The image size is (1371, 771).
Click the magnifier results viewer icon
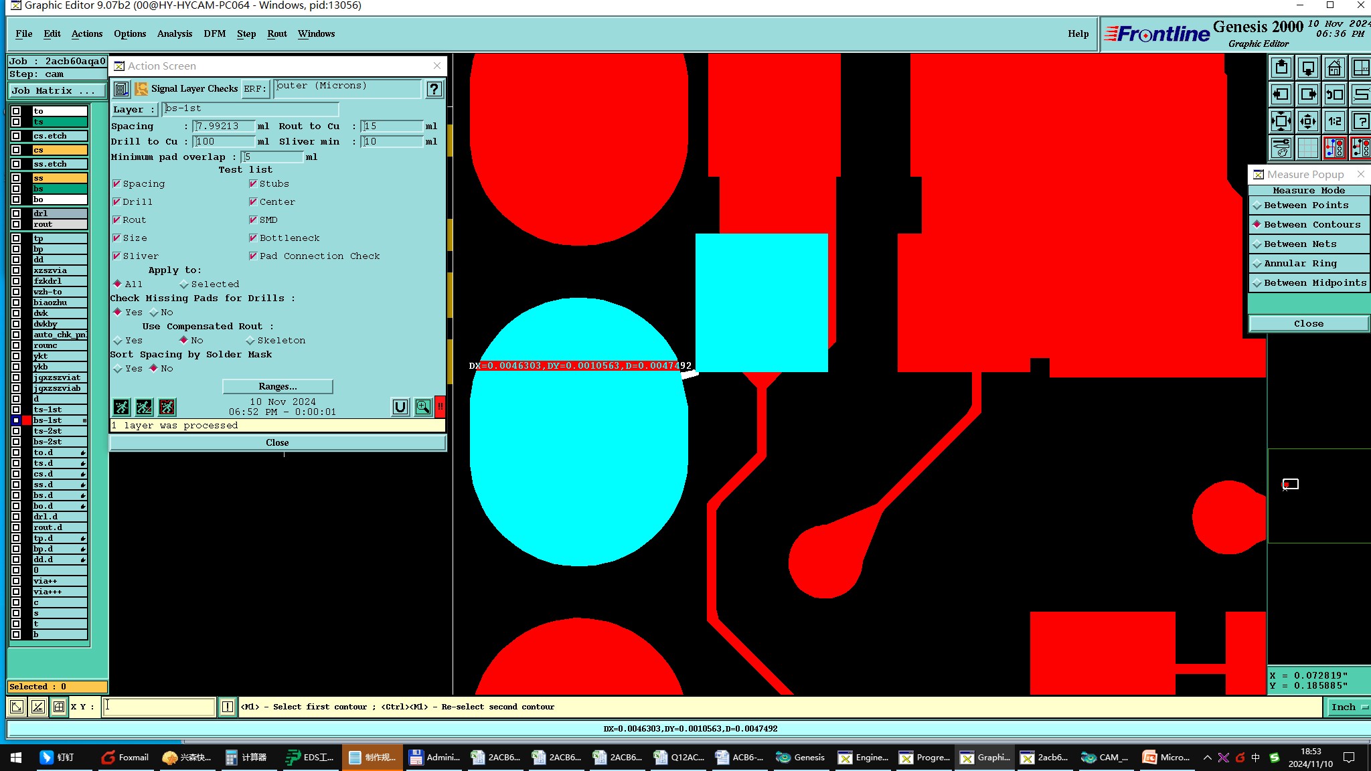pos(422,406)
